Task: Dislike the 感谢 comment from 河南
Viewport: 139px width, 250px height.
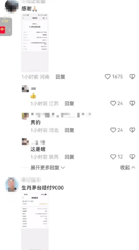Action: click(132, 77)
